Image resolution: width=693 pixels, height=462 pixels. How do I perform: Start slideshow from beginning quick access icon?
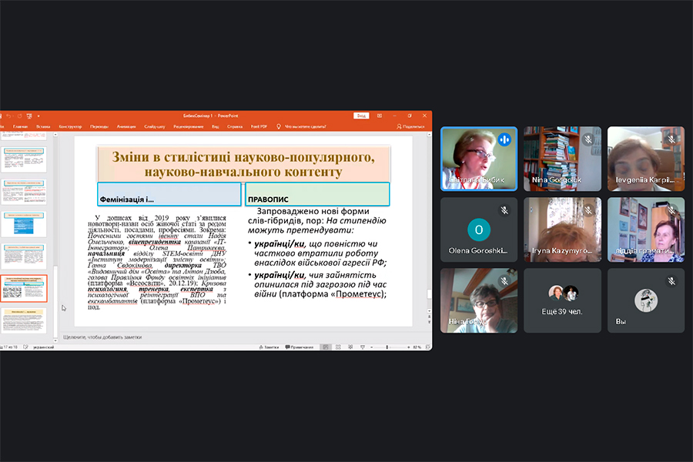(x=29, y=115)
